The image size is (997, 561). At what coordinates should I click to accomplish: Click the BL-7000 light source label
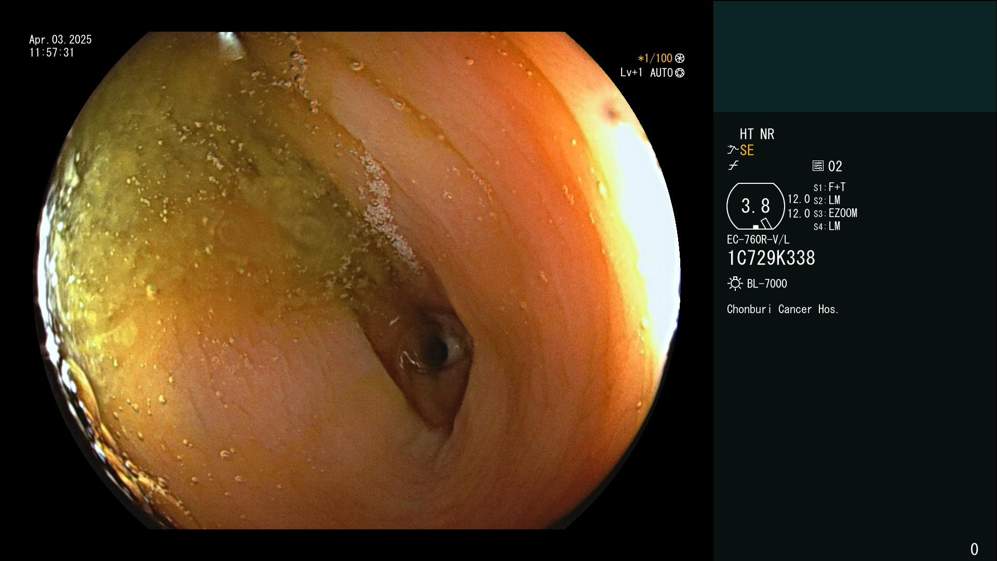point(767,284)
